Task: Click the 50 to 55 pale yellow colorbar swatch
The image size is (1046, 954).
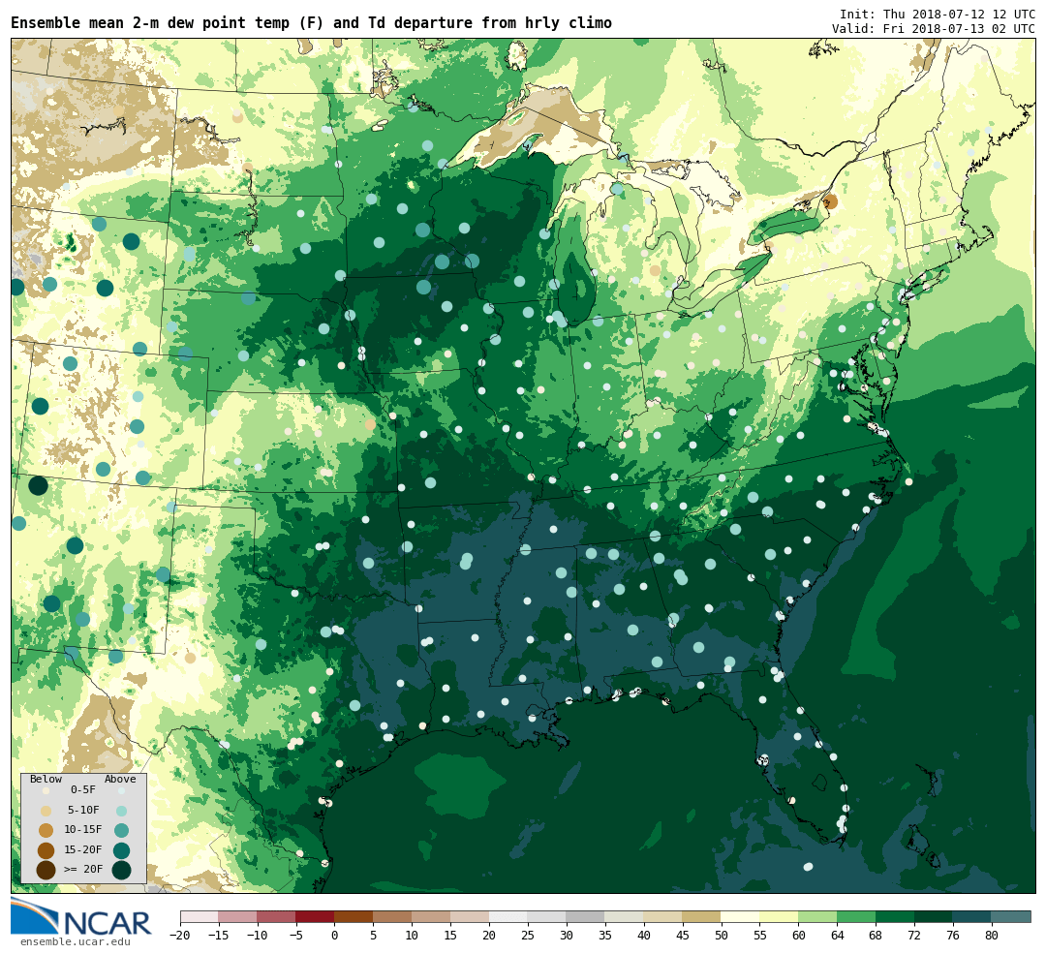Action: (740, 916)
